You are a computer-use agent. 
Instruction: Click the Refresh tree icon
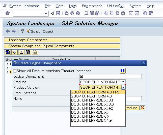tap(8, 52)
